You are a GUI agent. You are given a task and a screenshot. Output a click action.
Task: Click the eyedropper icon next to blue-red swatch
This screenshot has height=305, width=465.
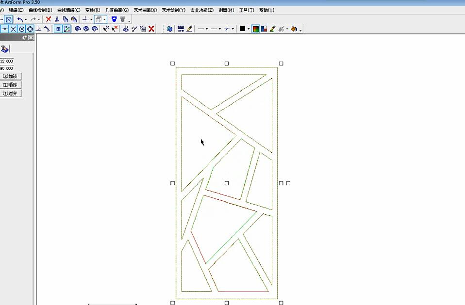pos(272,29)
